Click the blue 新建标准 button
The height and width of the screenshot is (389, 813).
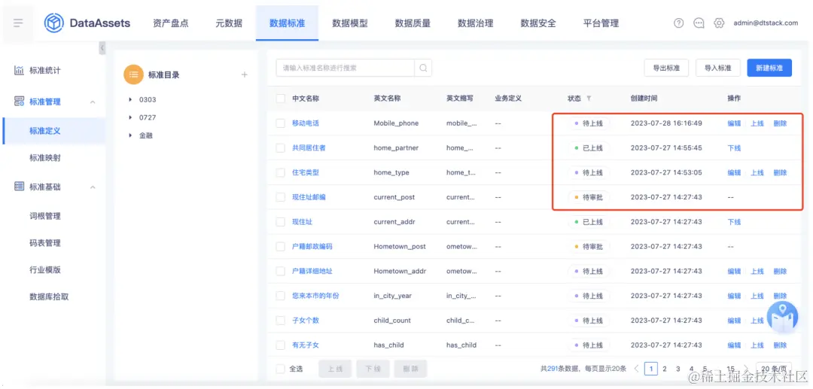[x=769, y=68]
